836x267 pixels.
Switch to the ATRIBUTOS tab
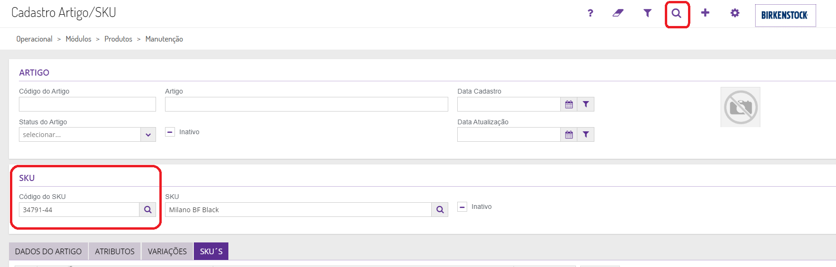click(x=114, y=251)
